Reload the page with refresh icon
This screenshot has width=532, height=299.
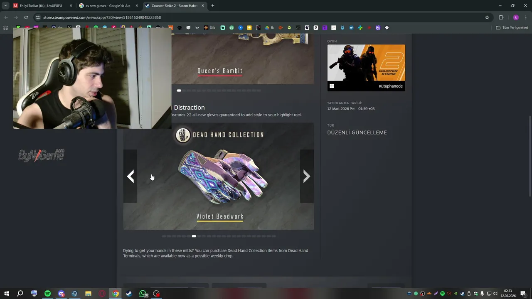(26, 17)
